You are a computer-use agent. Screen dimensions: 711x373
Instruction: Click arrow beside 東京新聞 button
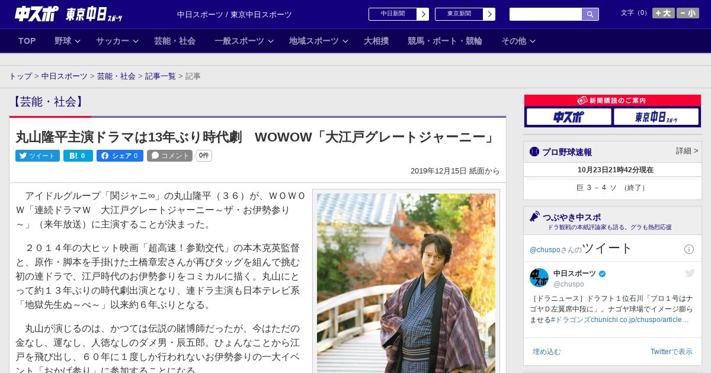coord(489,14)
